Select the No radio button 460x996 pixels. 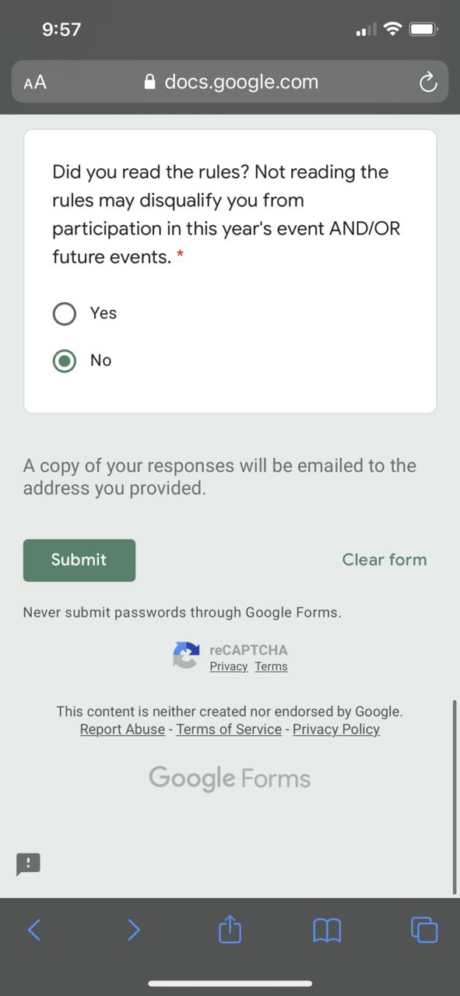65,361
